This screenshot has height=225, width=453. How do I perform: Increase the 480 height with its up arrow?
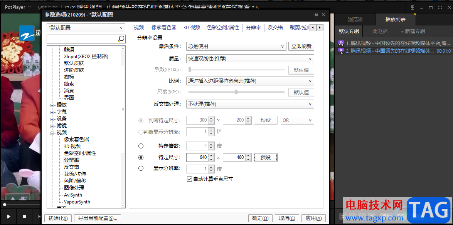(248, 155)
